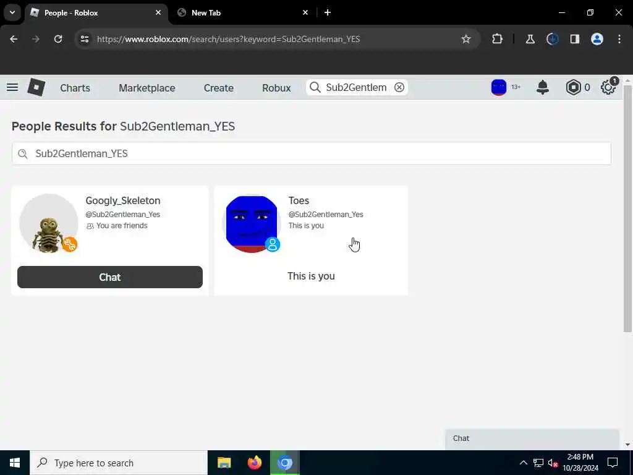Image resolution: width=633 pixels, height=475 pixels.
Task: Open the network tray icon
Action: point(538,463)
